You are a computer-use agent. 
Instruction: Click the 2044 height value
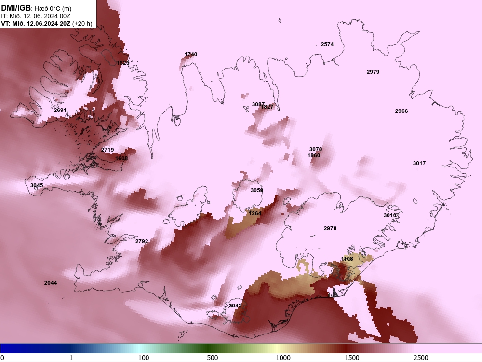51,283
